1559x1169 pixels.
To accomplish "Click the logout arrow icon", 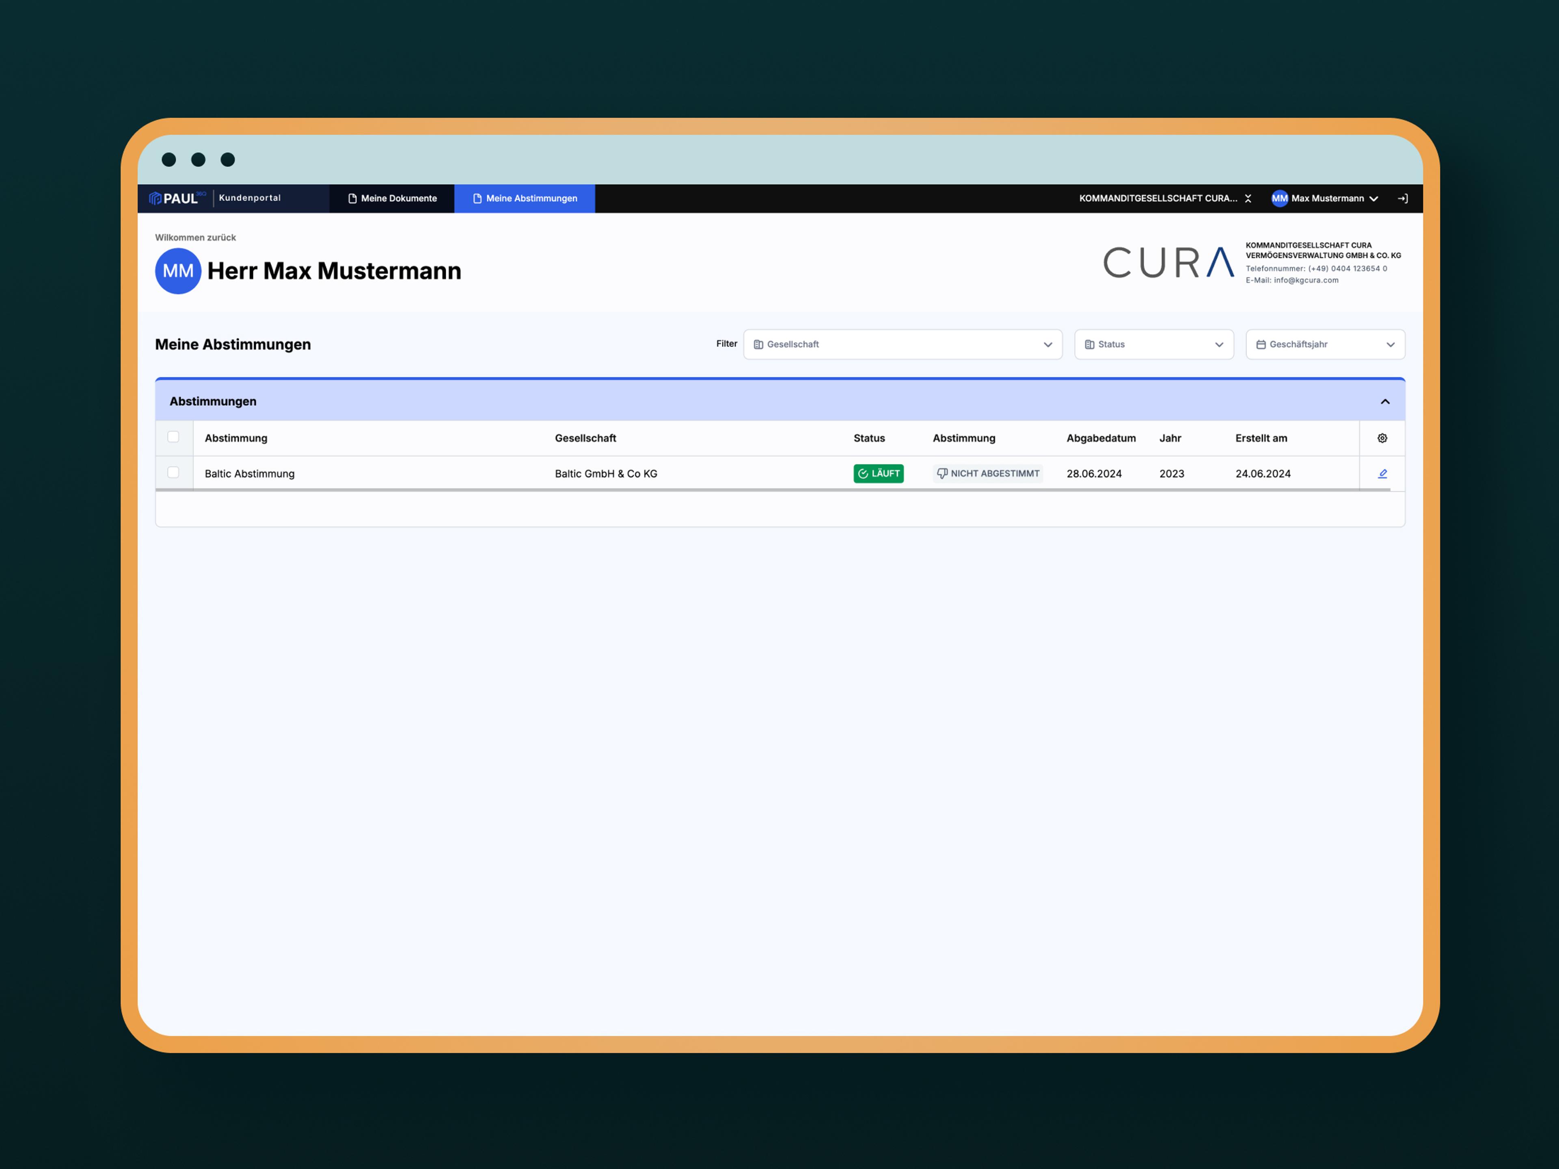I will click(1403, 199).
